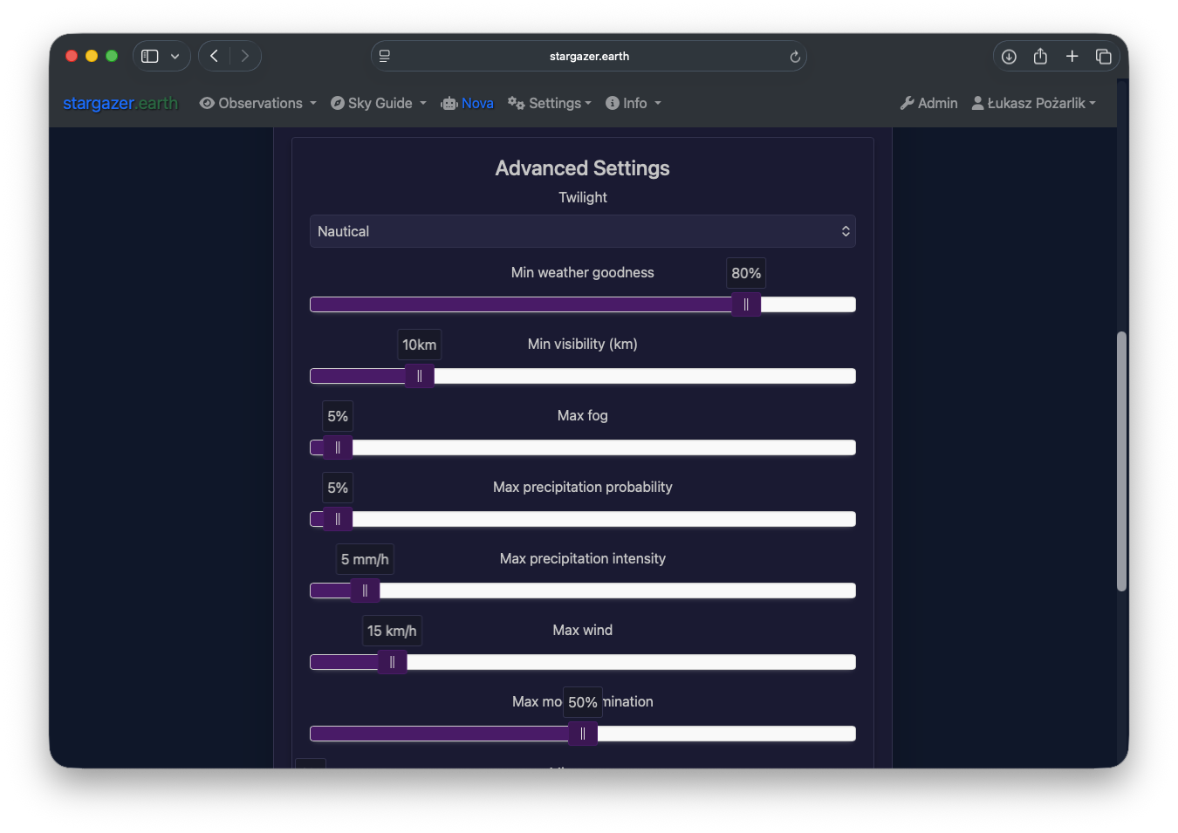Image resolution: width=1178 pixels, height=833 pixels.
Task: Click the 5 mm/h precipitation intensity value
Action: [x=365, y=559]
